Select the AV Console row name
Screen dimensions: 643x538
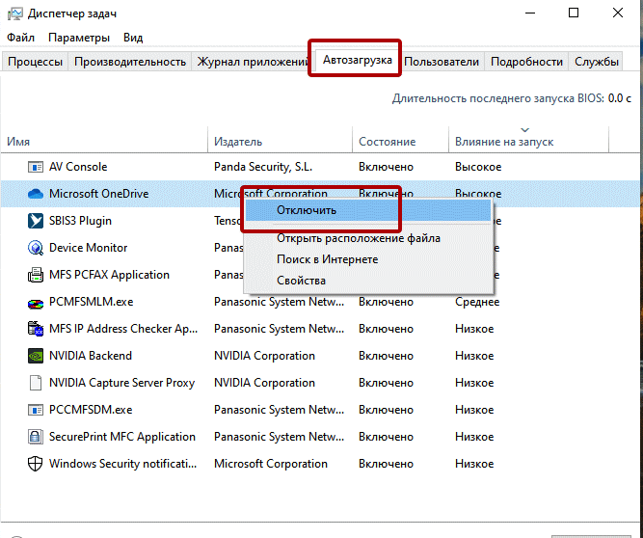[78, 167]
